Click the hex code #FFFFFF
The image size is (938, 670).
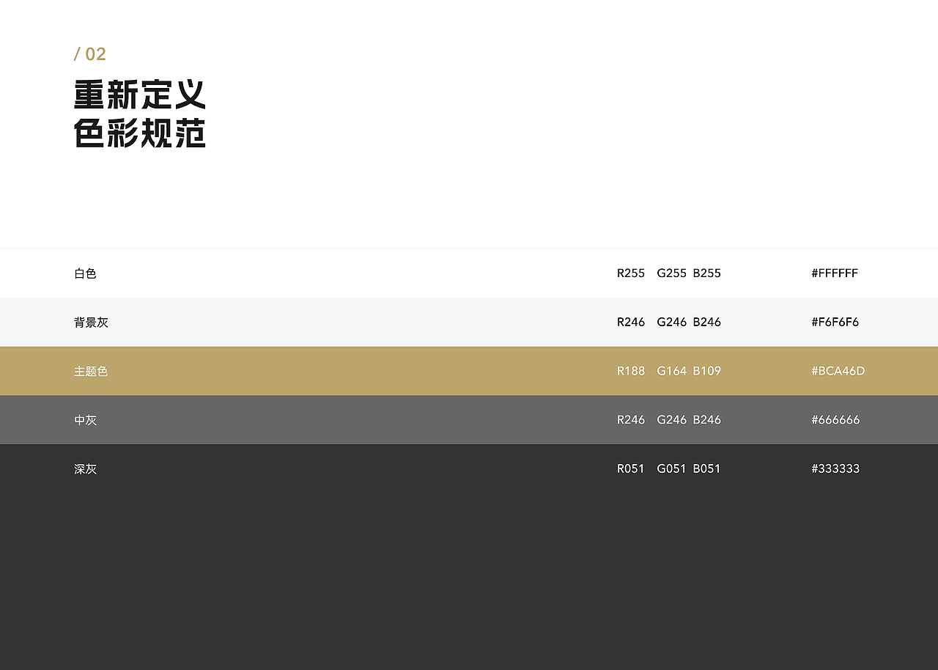point(835,273)
